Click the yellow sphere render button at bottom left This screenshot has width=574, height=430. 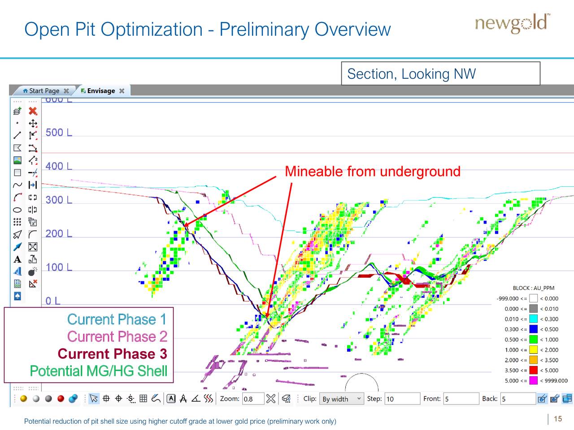23,399
